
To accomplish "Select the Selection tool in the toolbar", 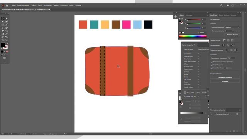I will 3,19.
